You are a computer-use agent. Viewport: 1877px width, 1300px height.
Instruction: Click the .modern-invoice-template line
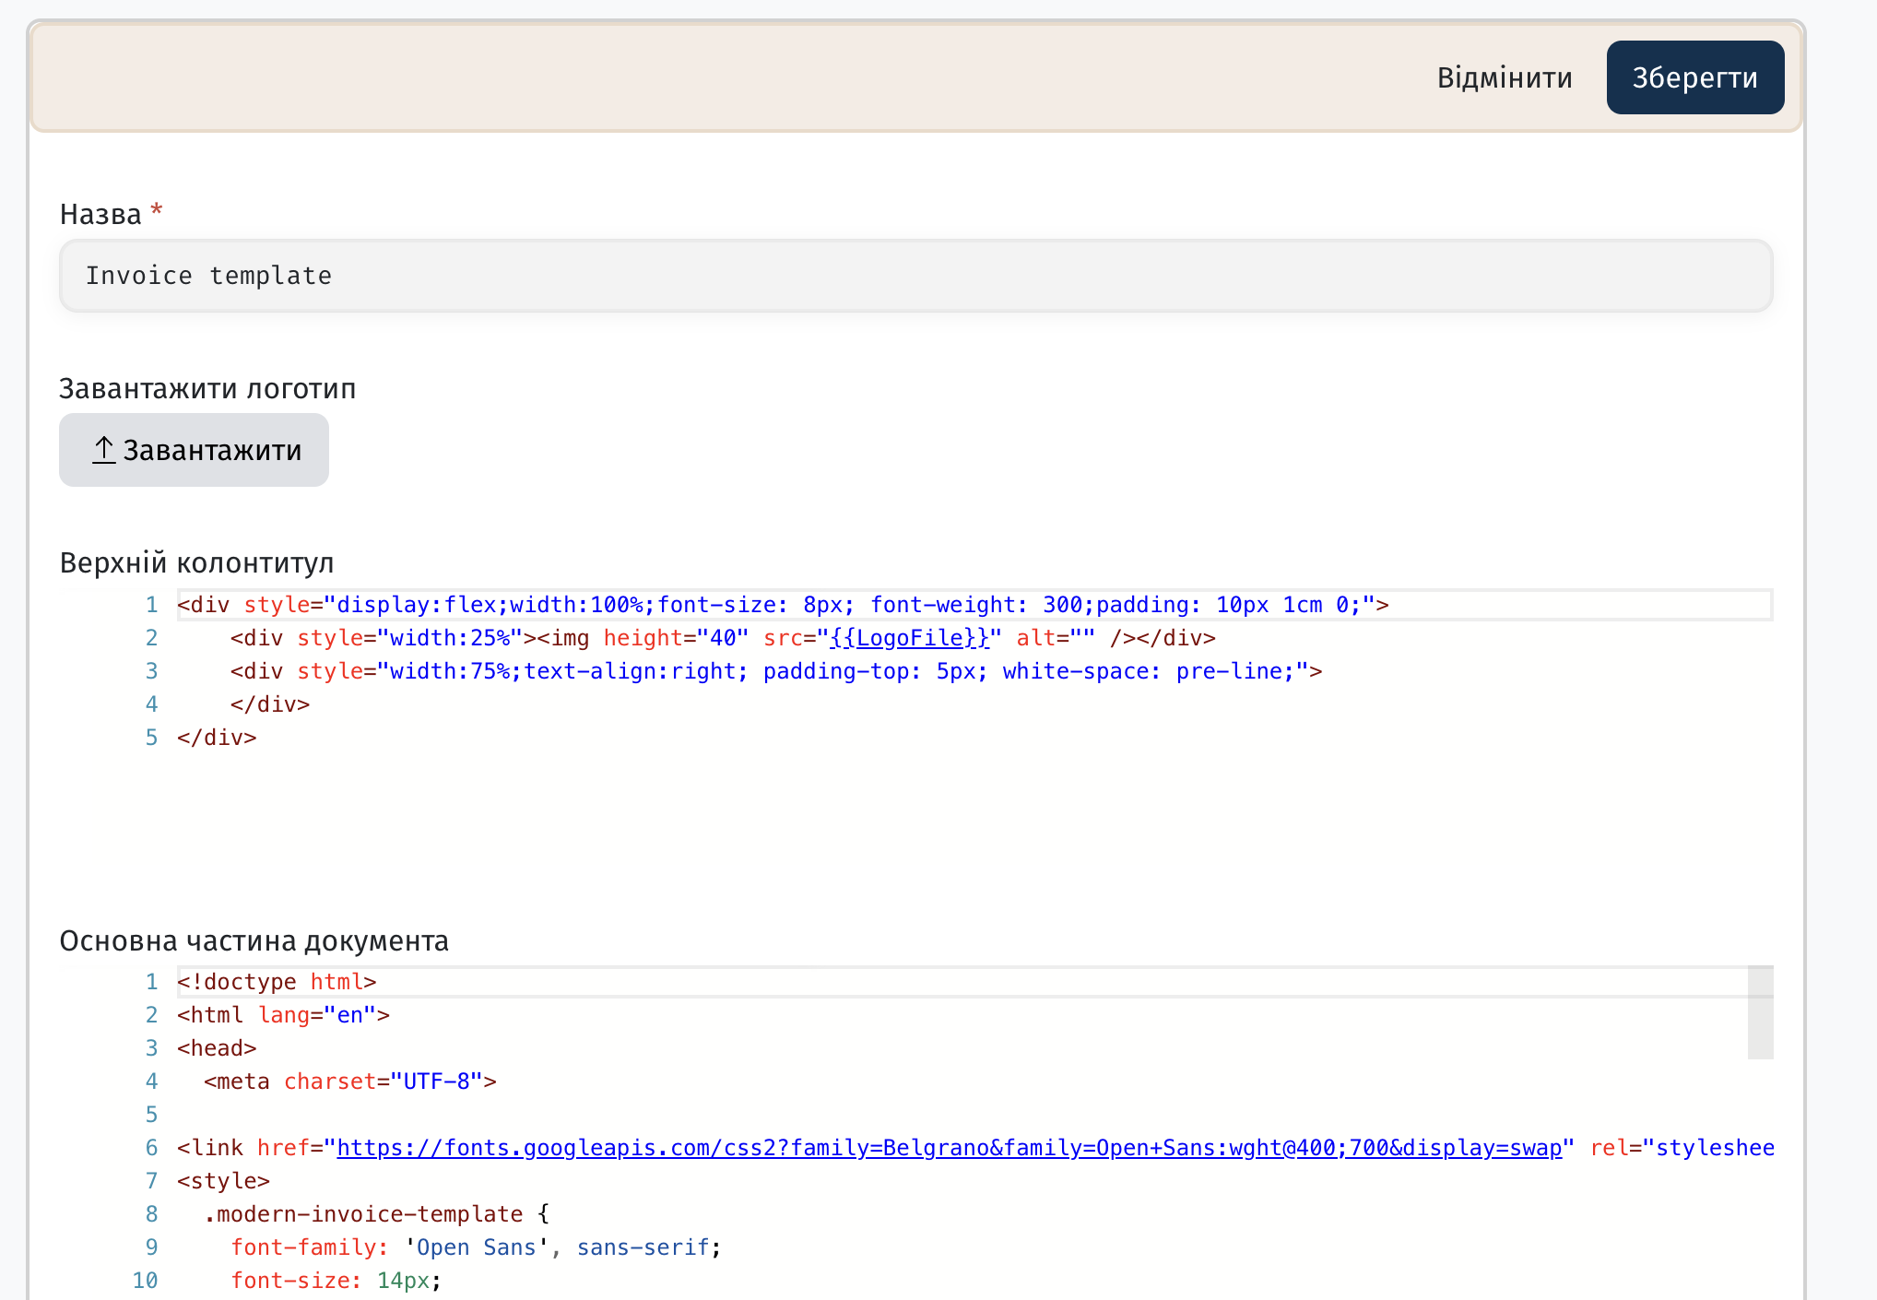pos(376,1214)
